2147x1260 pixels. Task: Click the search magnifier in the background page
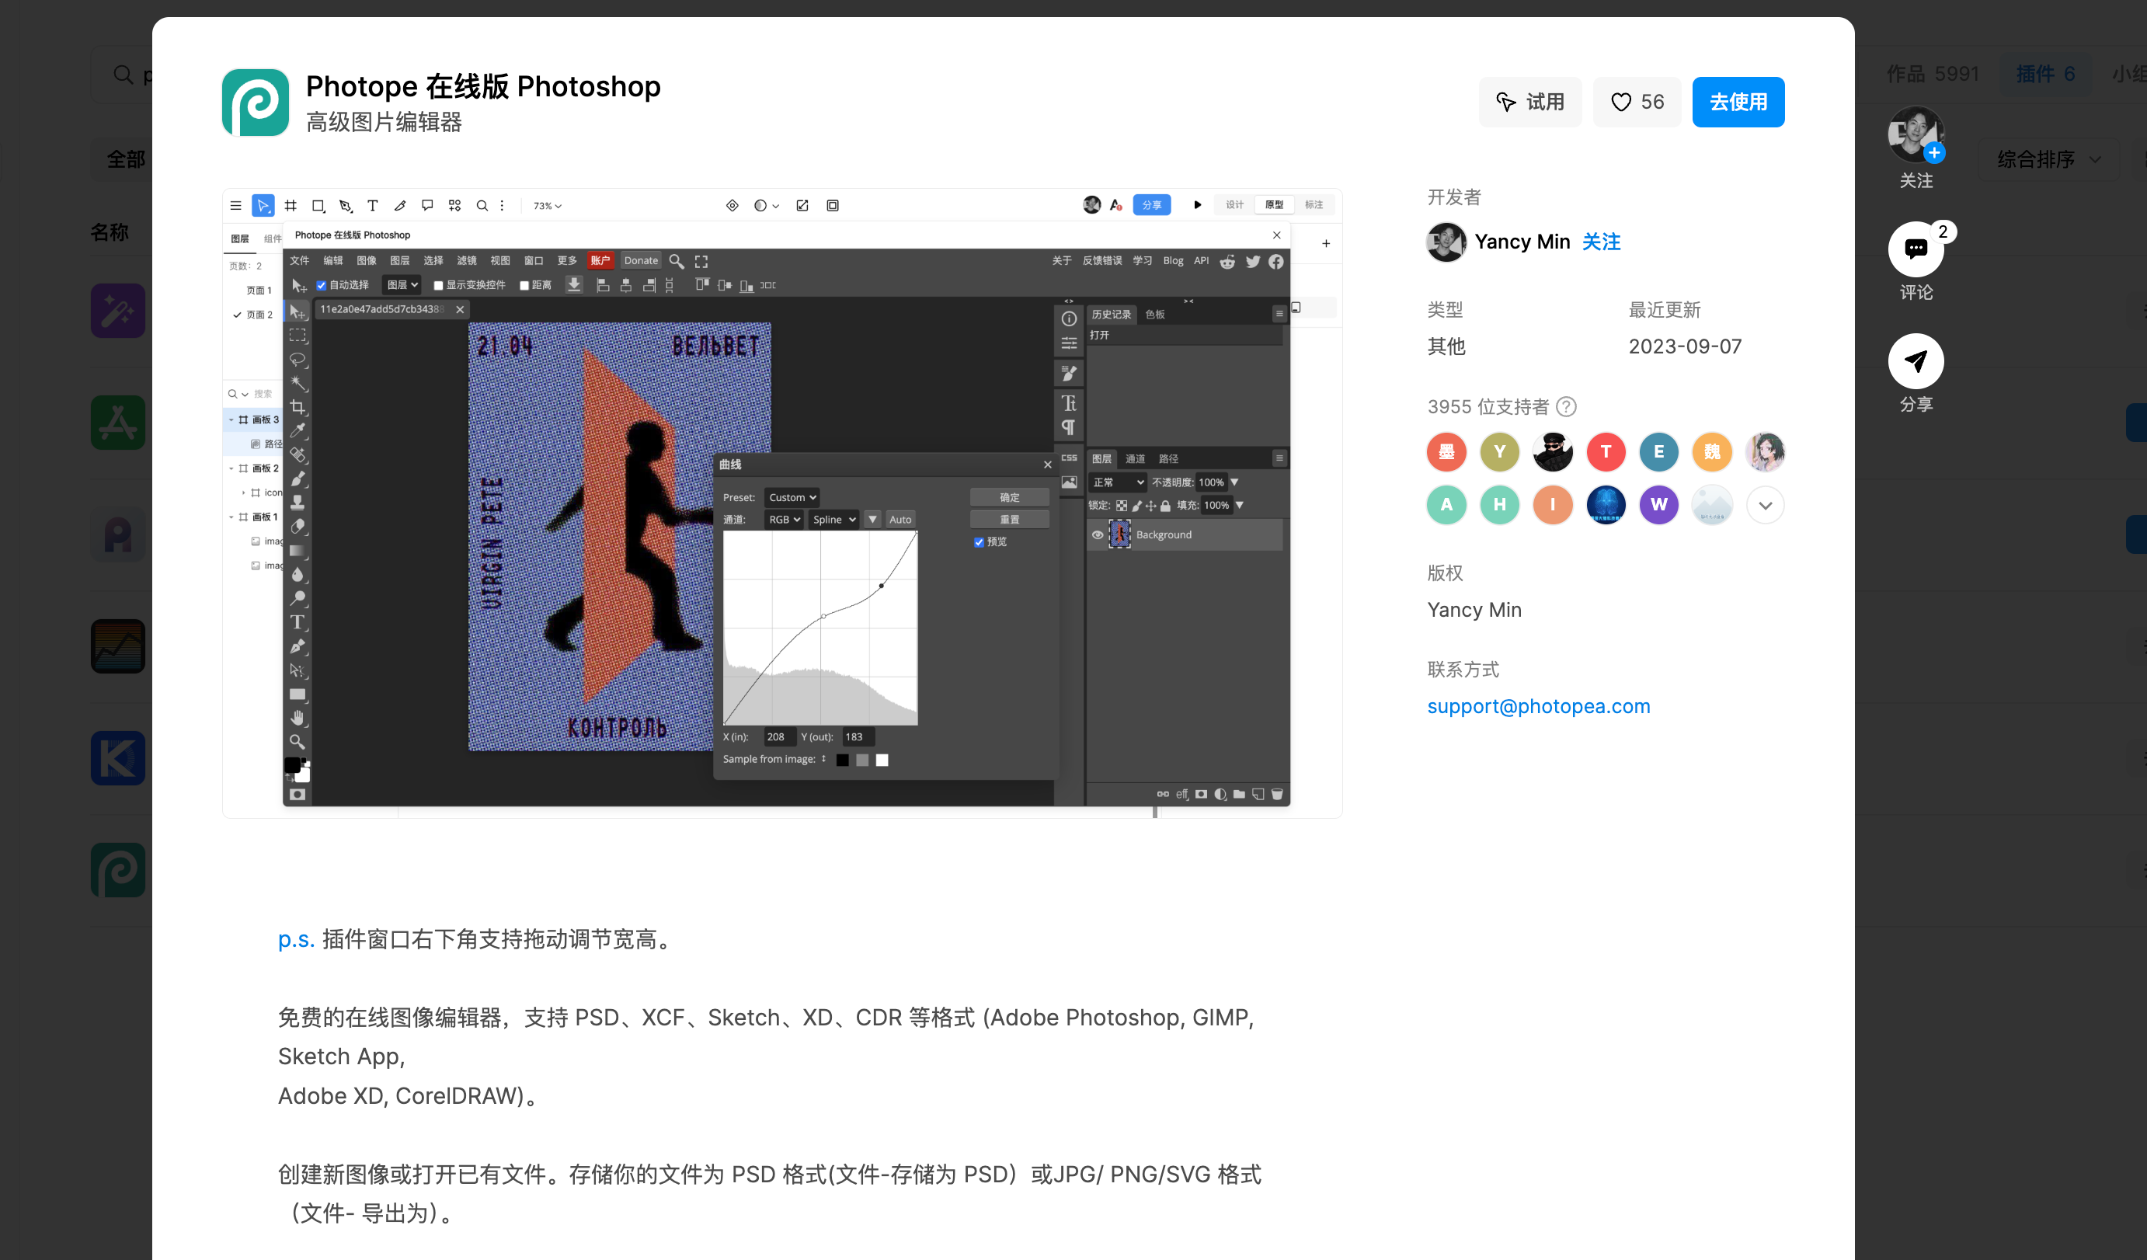(124, 75)
